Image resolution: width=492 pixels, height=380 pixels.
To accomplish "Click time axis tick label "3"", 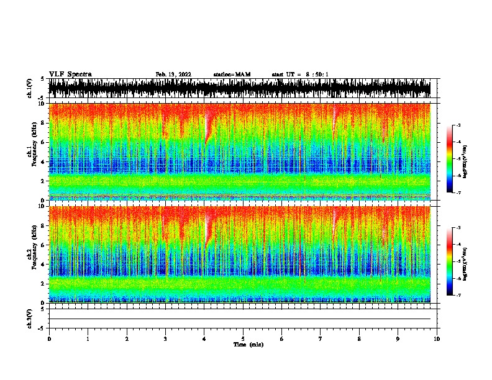I will click(165, 339).
